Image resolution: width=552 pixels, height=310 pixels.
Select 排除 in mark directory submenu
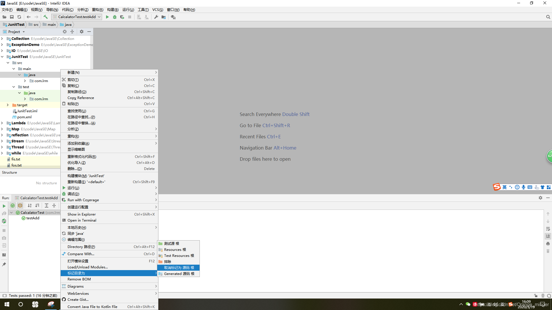[178, 261]
